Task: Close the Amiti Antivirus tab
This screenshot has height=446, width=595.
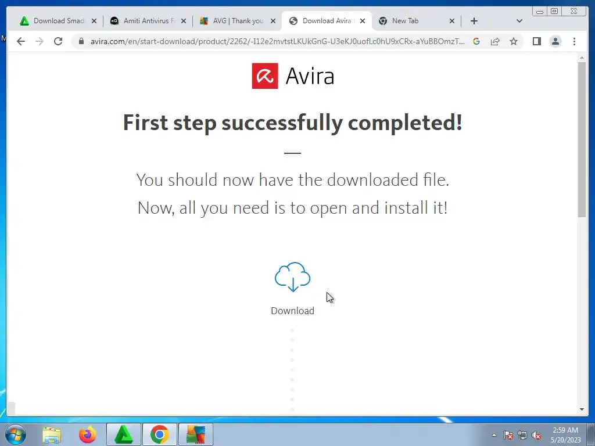Action: 184,21
